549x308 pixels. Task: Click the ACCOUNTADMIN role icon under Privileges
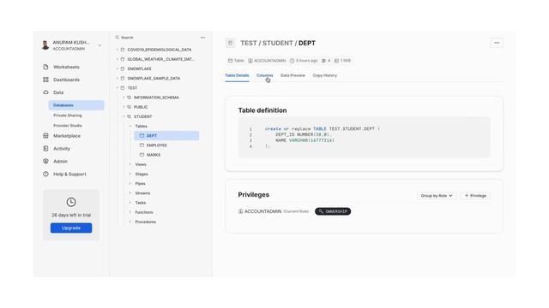coord(240,211)
